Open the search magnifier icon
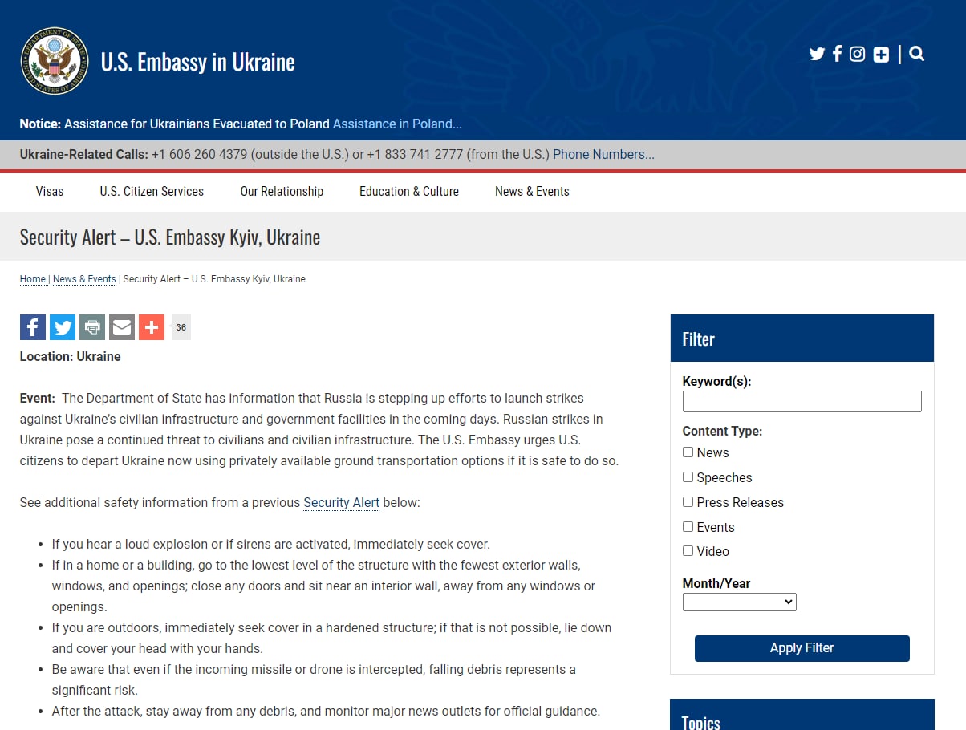 pyautogui.click(x=917, y=54)
